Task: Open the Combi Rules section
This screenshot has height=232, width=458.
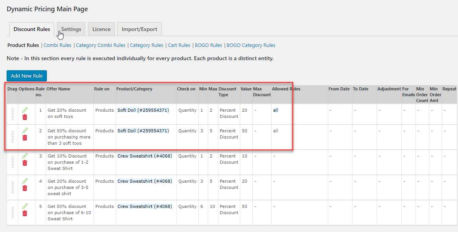Action: [57, 45]
